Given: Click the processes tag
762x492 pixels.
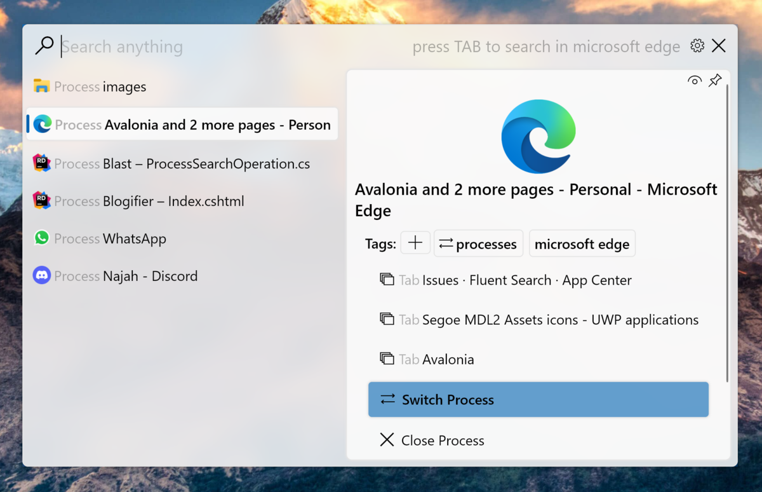Looking at the screenshot, I should [x=478, y=243].
